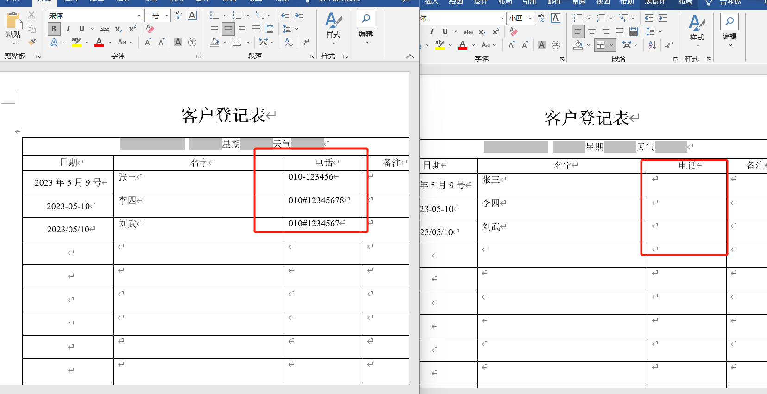767x394 pixels.
Task: Open 编辑 editing menu in right window
Action: 729,30
